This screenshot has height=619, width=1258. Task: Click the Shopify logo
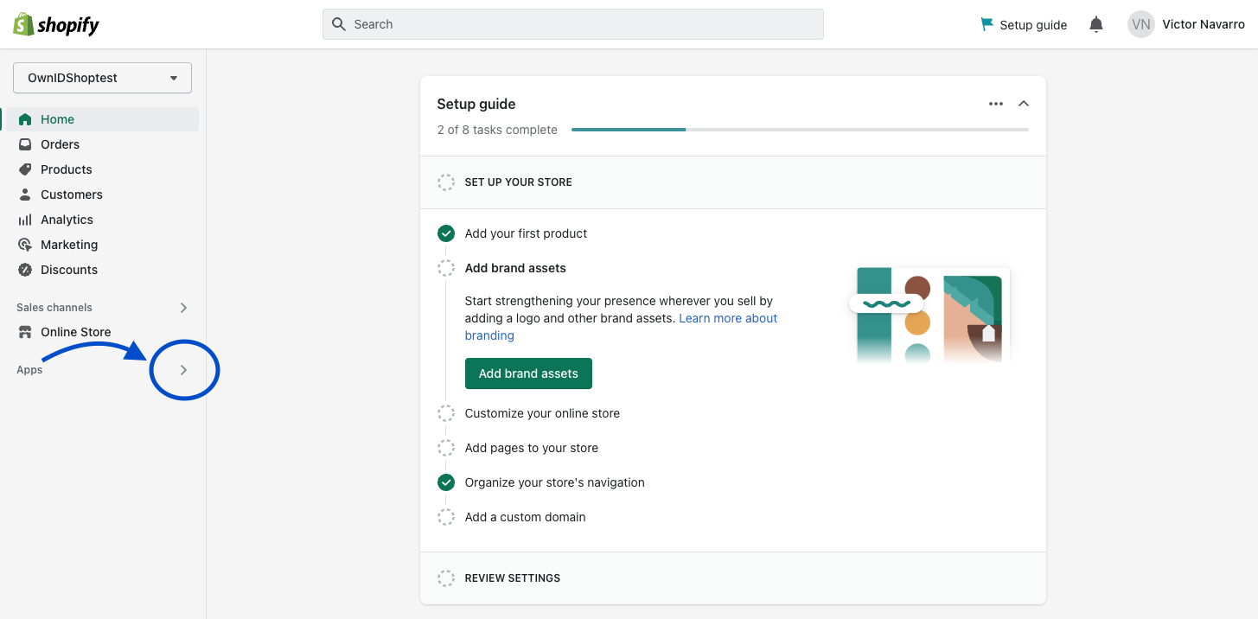55,23
